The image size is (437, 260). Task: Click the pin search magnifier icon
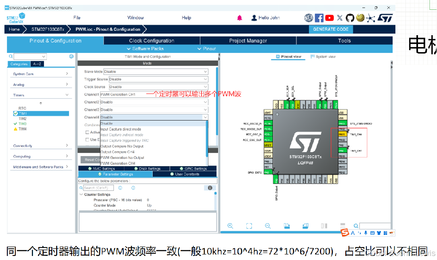356,226
